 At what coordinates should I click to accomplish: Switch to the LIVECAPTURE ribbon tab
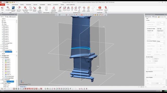click(15, 5)
